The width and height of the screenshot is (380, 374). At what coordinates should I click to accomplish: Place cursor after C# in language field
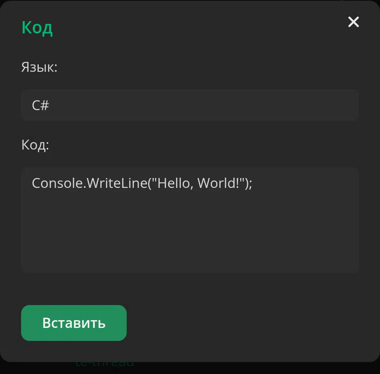[50, 105]
